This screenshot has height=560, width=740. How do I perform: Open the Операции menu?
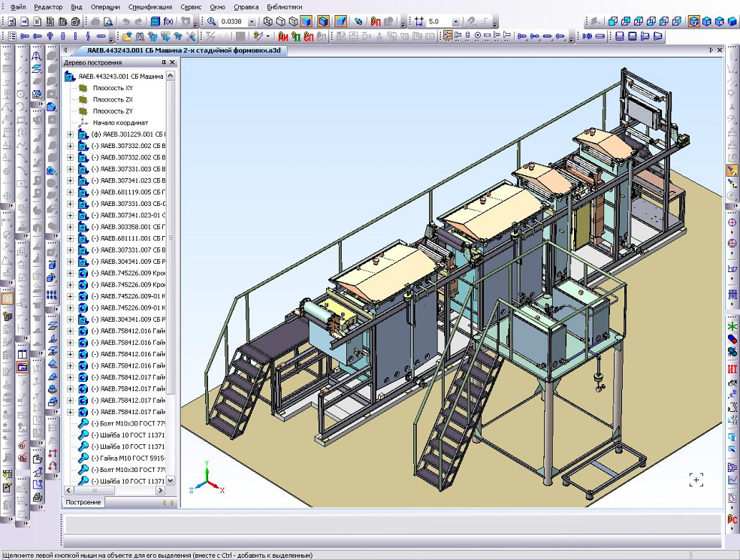point(104,6)
